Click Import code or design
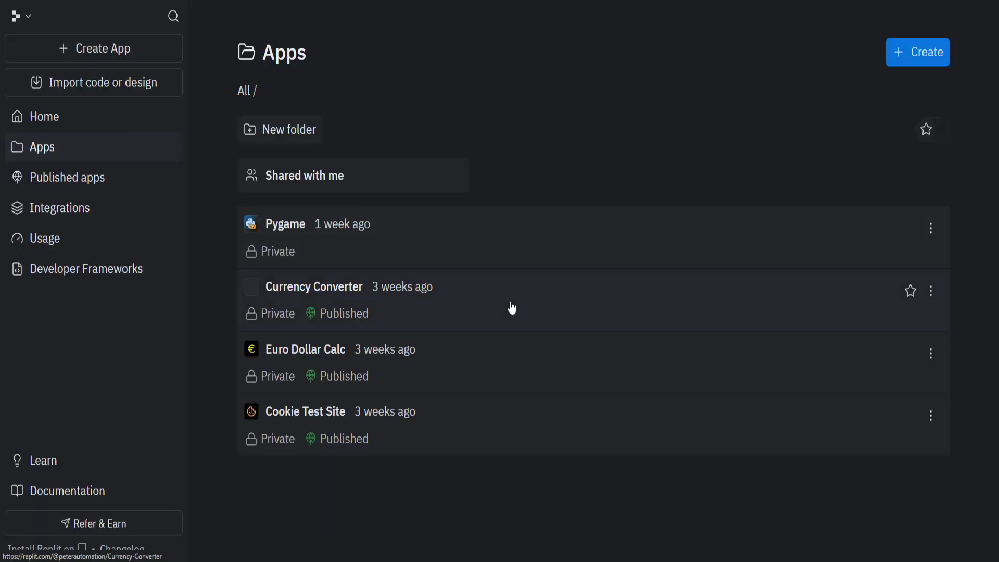The height and width of the screenshot is (562, 999). tap(94, 82)
